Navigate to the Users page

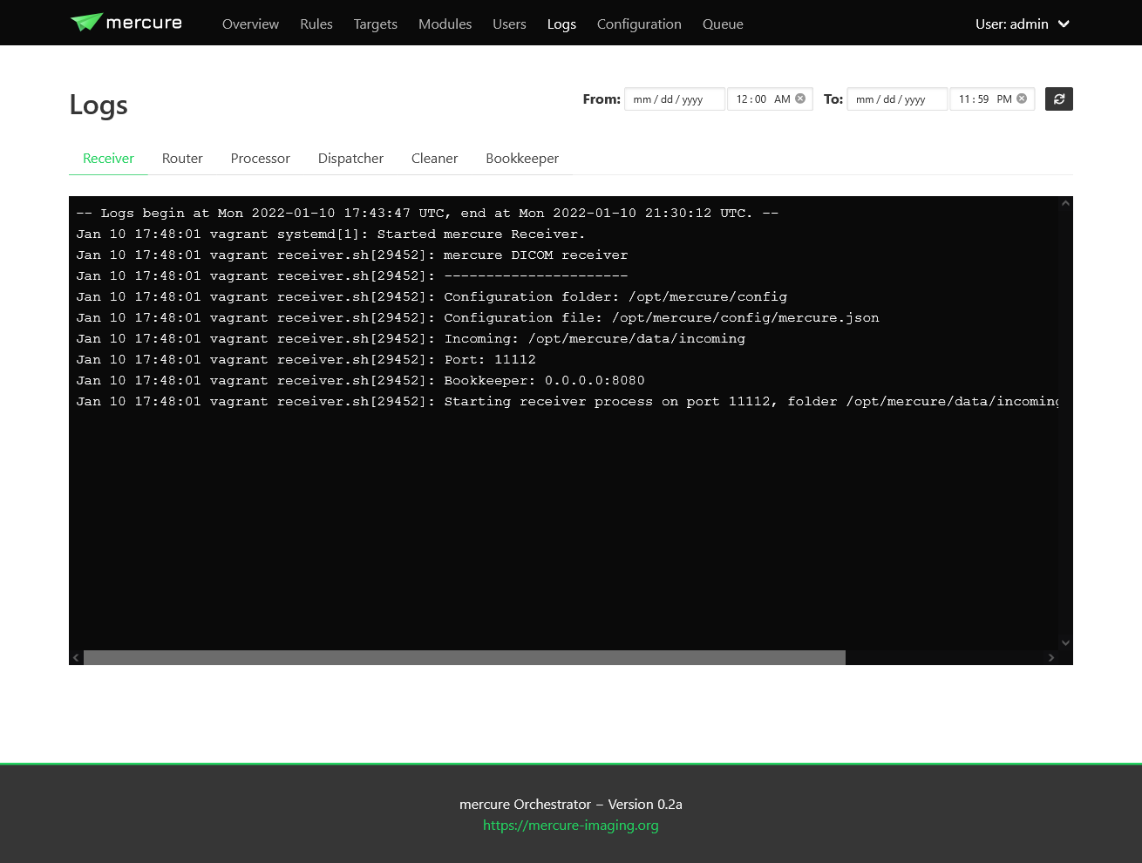509,24
